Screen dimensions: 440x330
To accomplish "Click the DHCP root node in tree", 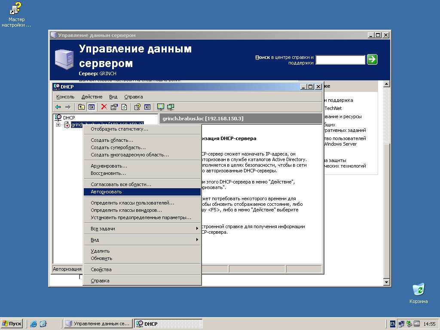I will [69, 118].
